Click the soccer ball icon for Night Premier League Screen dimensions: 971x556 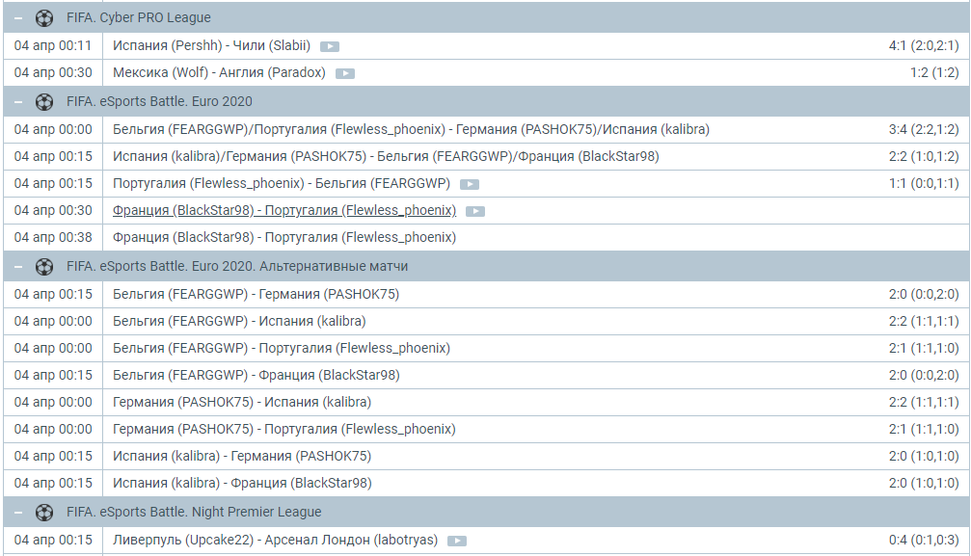point(44,512)
